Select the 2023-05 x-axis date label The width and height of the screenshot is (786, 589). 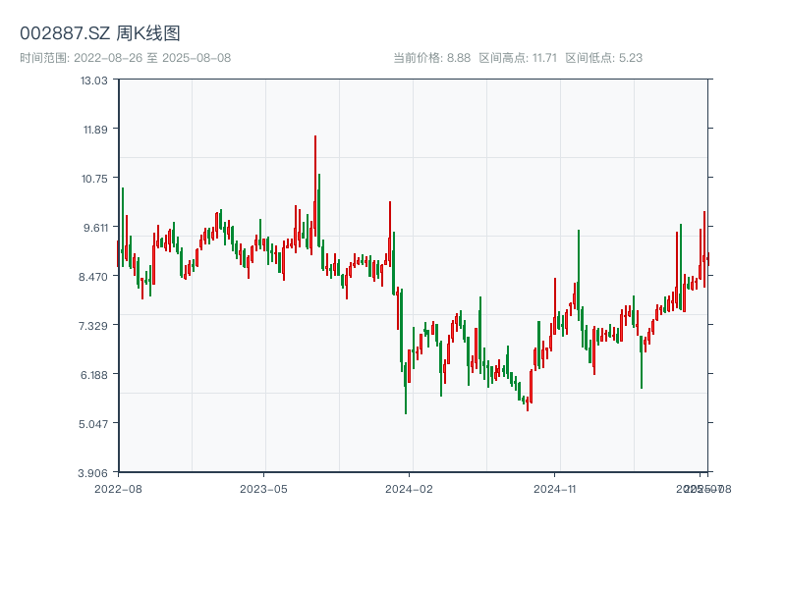click(263, 488)
